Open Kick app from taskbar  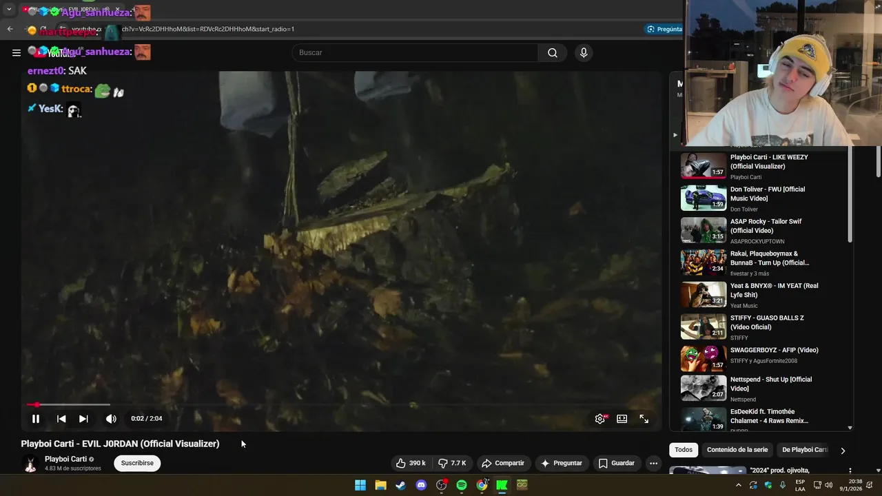click(502, 485)
